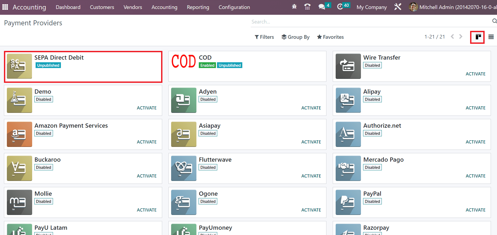The image size is (497, 235).
Task: Activate the Adyen provider
Action: click(311, 108)
